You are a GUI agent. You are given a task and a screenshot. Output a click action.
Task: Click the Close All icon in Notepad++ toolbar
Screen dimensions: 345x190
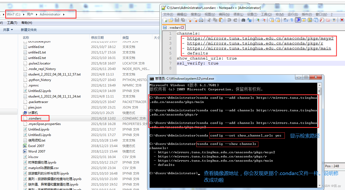pos(195,20)
